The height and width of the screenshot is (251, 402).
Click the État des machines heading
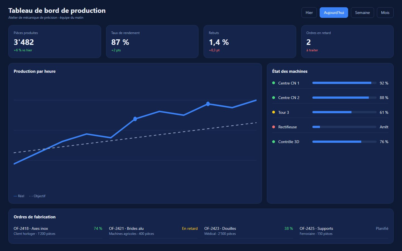290,71
